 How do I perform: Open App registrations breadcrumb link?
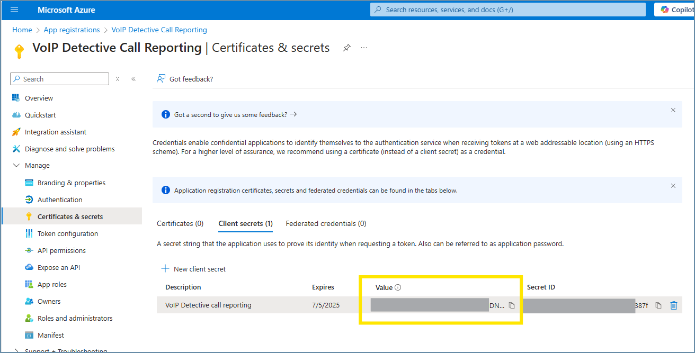click(72, 30)
